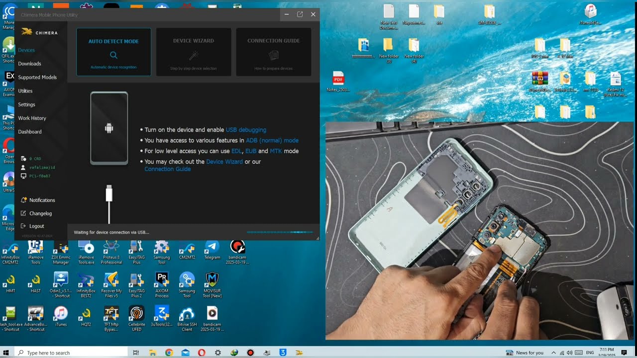637x358 pixels.
Task: Open the Cellebrite UFED shortcut
Action: [136, 319]
